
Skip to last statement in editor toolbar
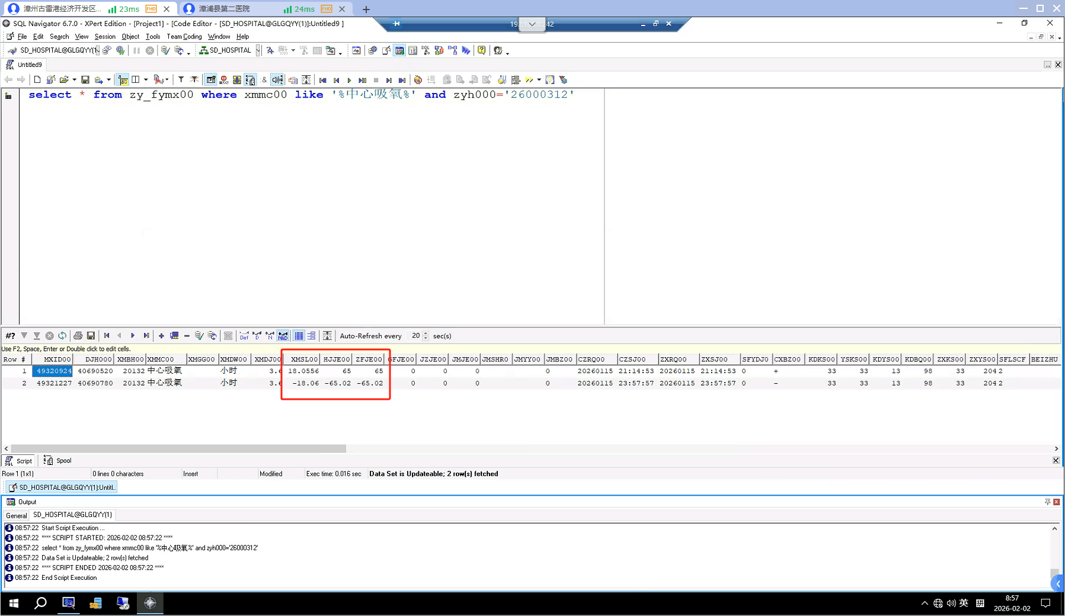pos(402,80)
